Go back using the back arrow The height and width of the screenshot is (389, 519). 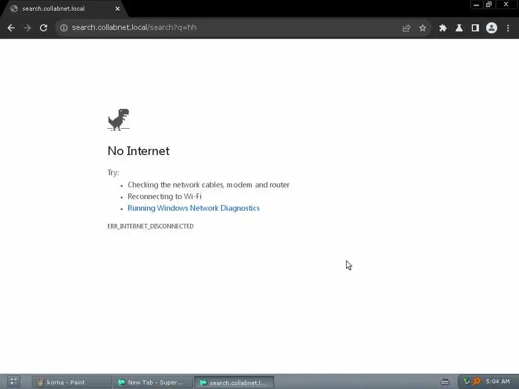pos(11,28)
